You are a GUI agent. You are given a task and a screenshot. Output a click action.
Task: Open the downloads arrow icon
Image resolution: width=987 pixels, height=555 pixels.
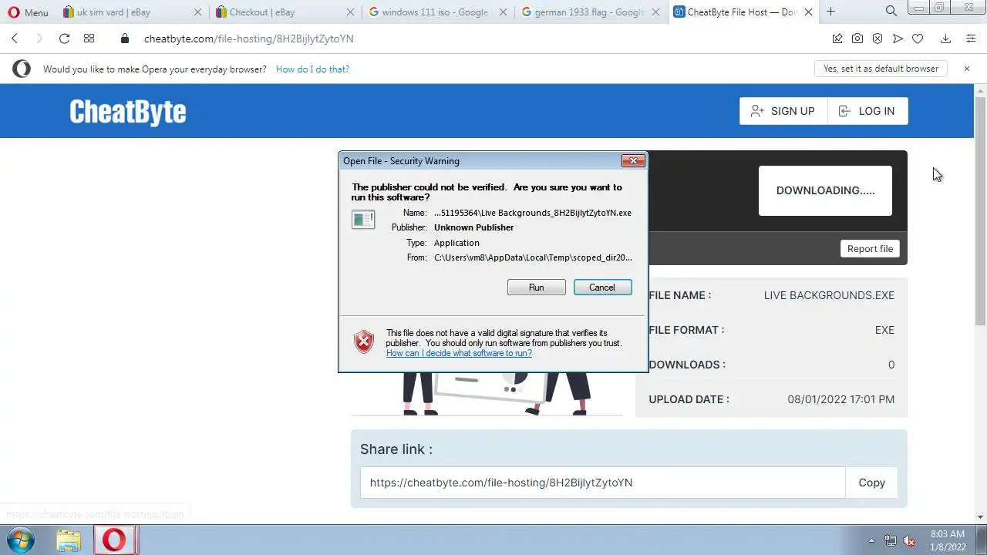tap(945, 39)
